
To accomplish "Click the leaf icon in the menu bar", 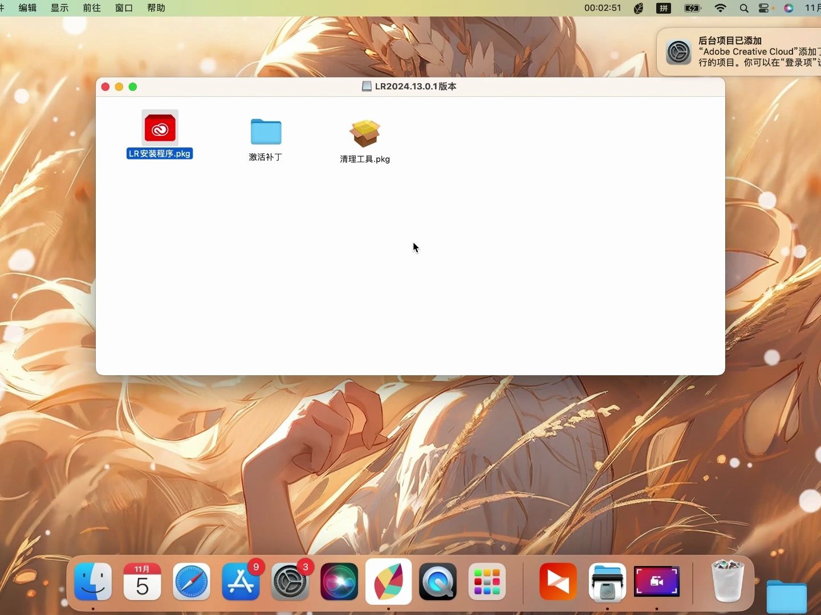I will click(x=639, y=8).
